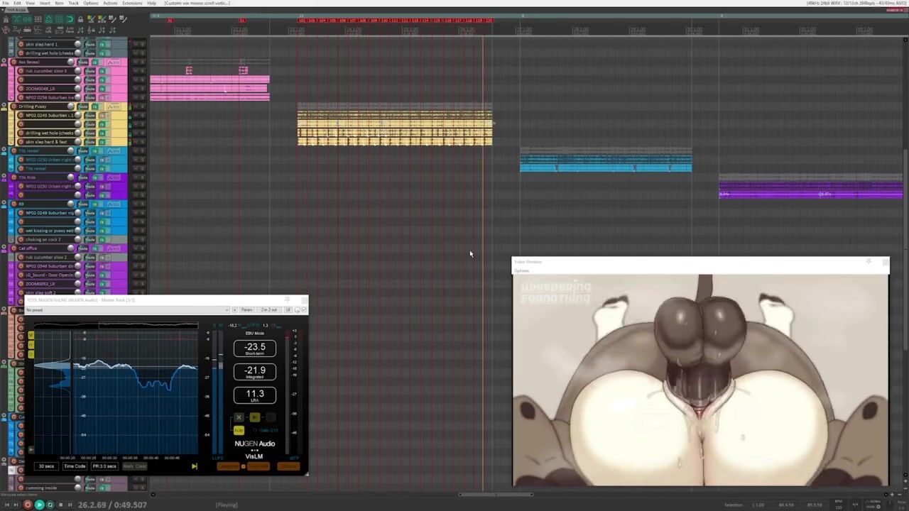Adjust volume knob on ZOOM0049_LR track
This screenshot has height=511, width=909.
pyautogui.click(x=77, y=89)
